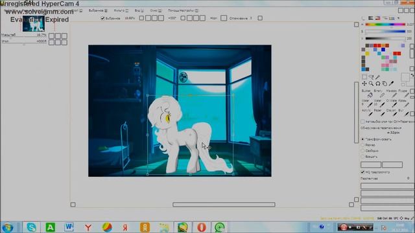Select the Move layer tool
Viewport: 415px width, 233px height.
pyautogui.click(x=364, y=83)
